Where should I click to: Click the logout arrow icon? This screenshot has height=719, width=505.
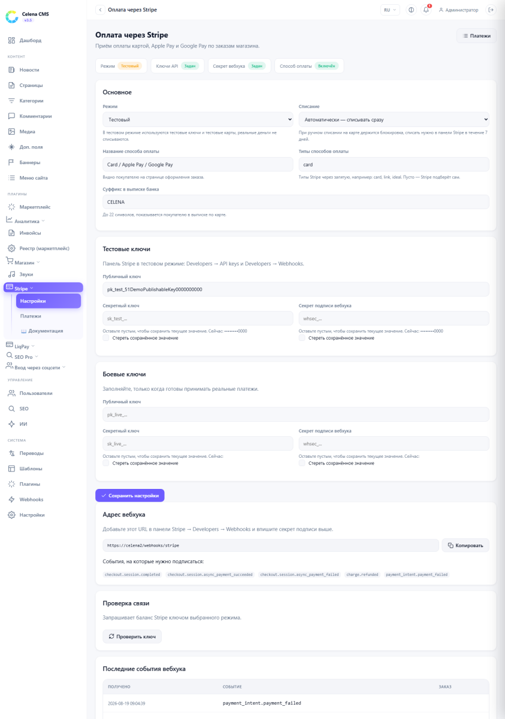pyautogui.click(x=491, y=10)
